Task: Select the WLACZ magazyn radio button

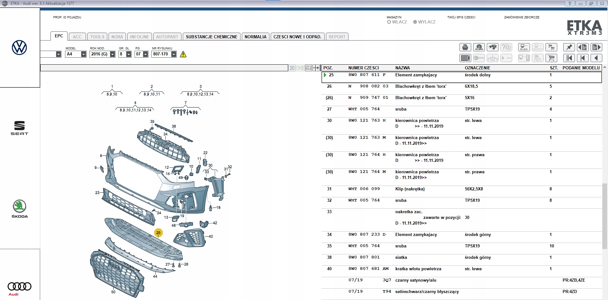Action: [389, 22]
